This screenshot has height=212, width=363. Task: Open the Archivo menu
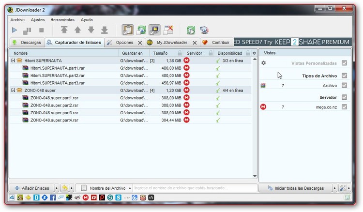pyautogui.click(x=17, y=20)
